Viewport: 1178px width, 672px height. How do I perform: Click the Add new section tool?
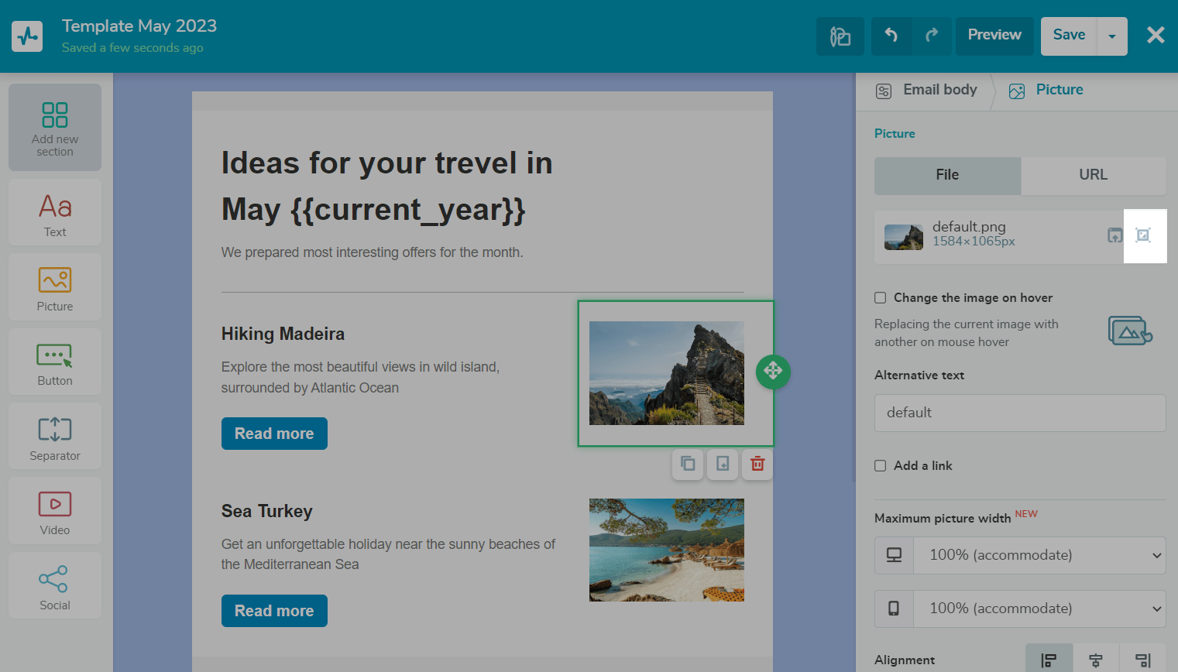click(x=55, y=127)
